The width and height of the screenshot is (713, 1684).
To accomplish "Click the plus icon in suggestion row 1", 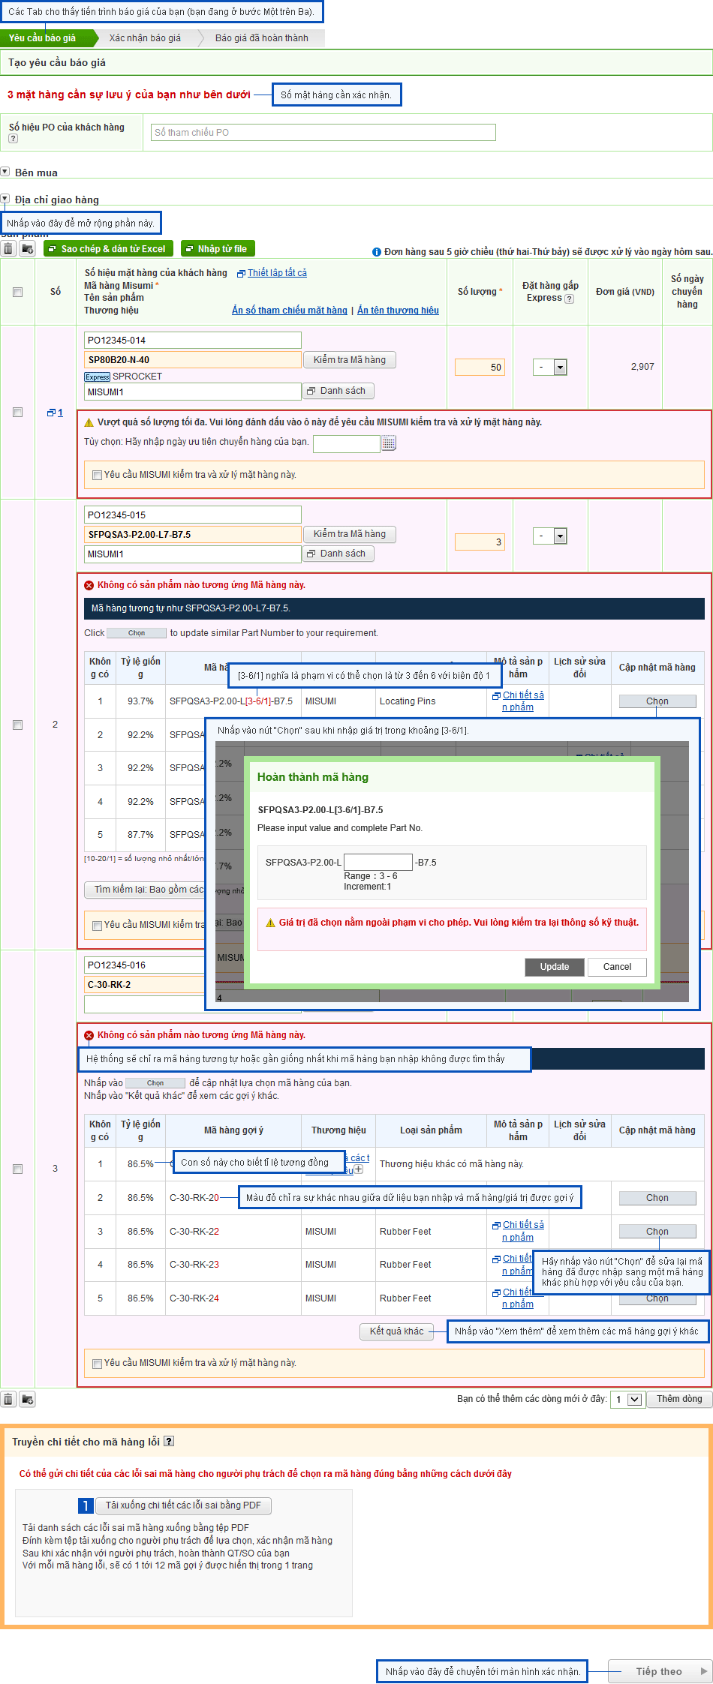I will (359, 1169).
